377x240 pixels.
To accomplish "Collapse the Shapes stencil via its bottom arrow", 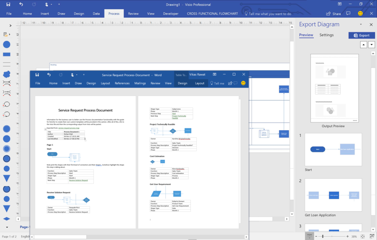I will point(7,227).
